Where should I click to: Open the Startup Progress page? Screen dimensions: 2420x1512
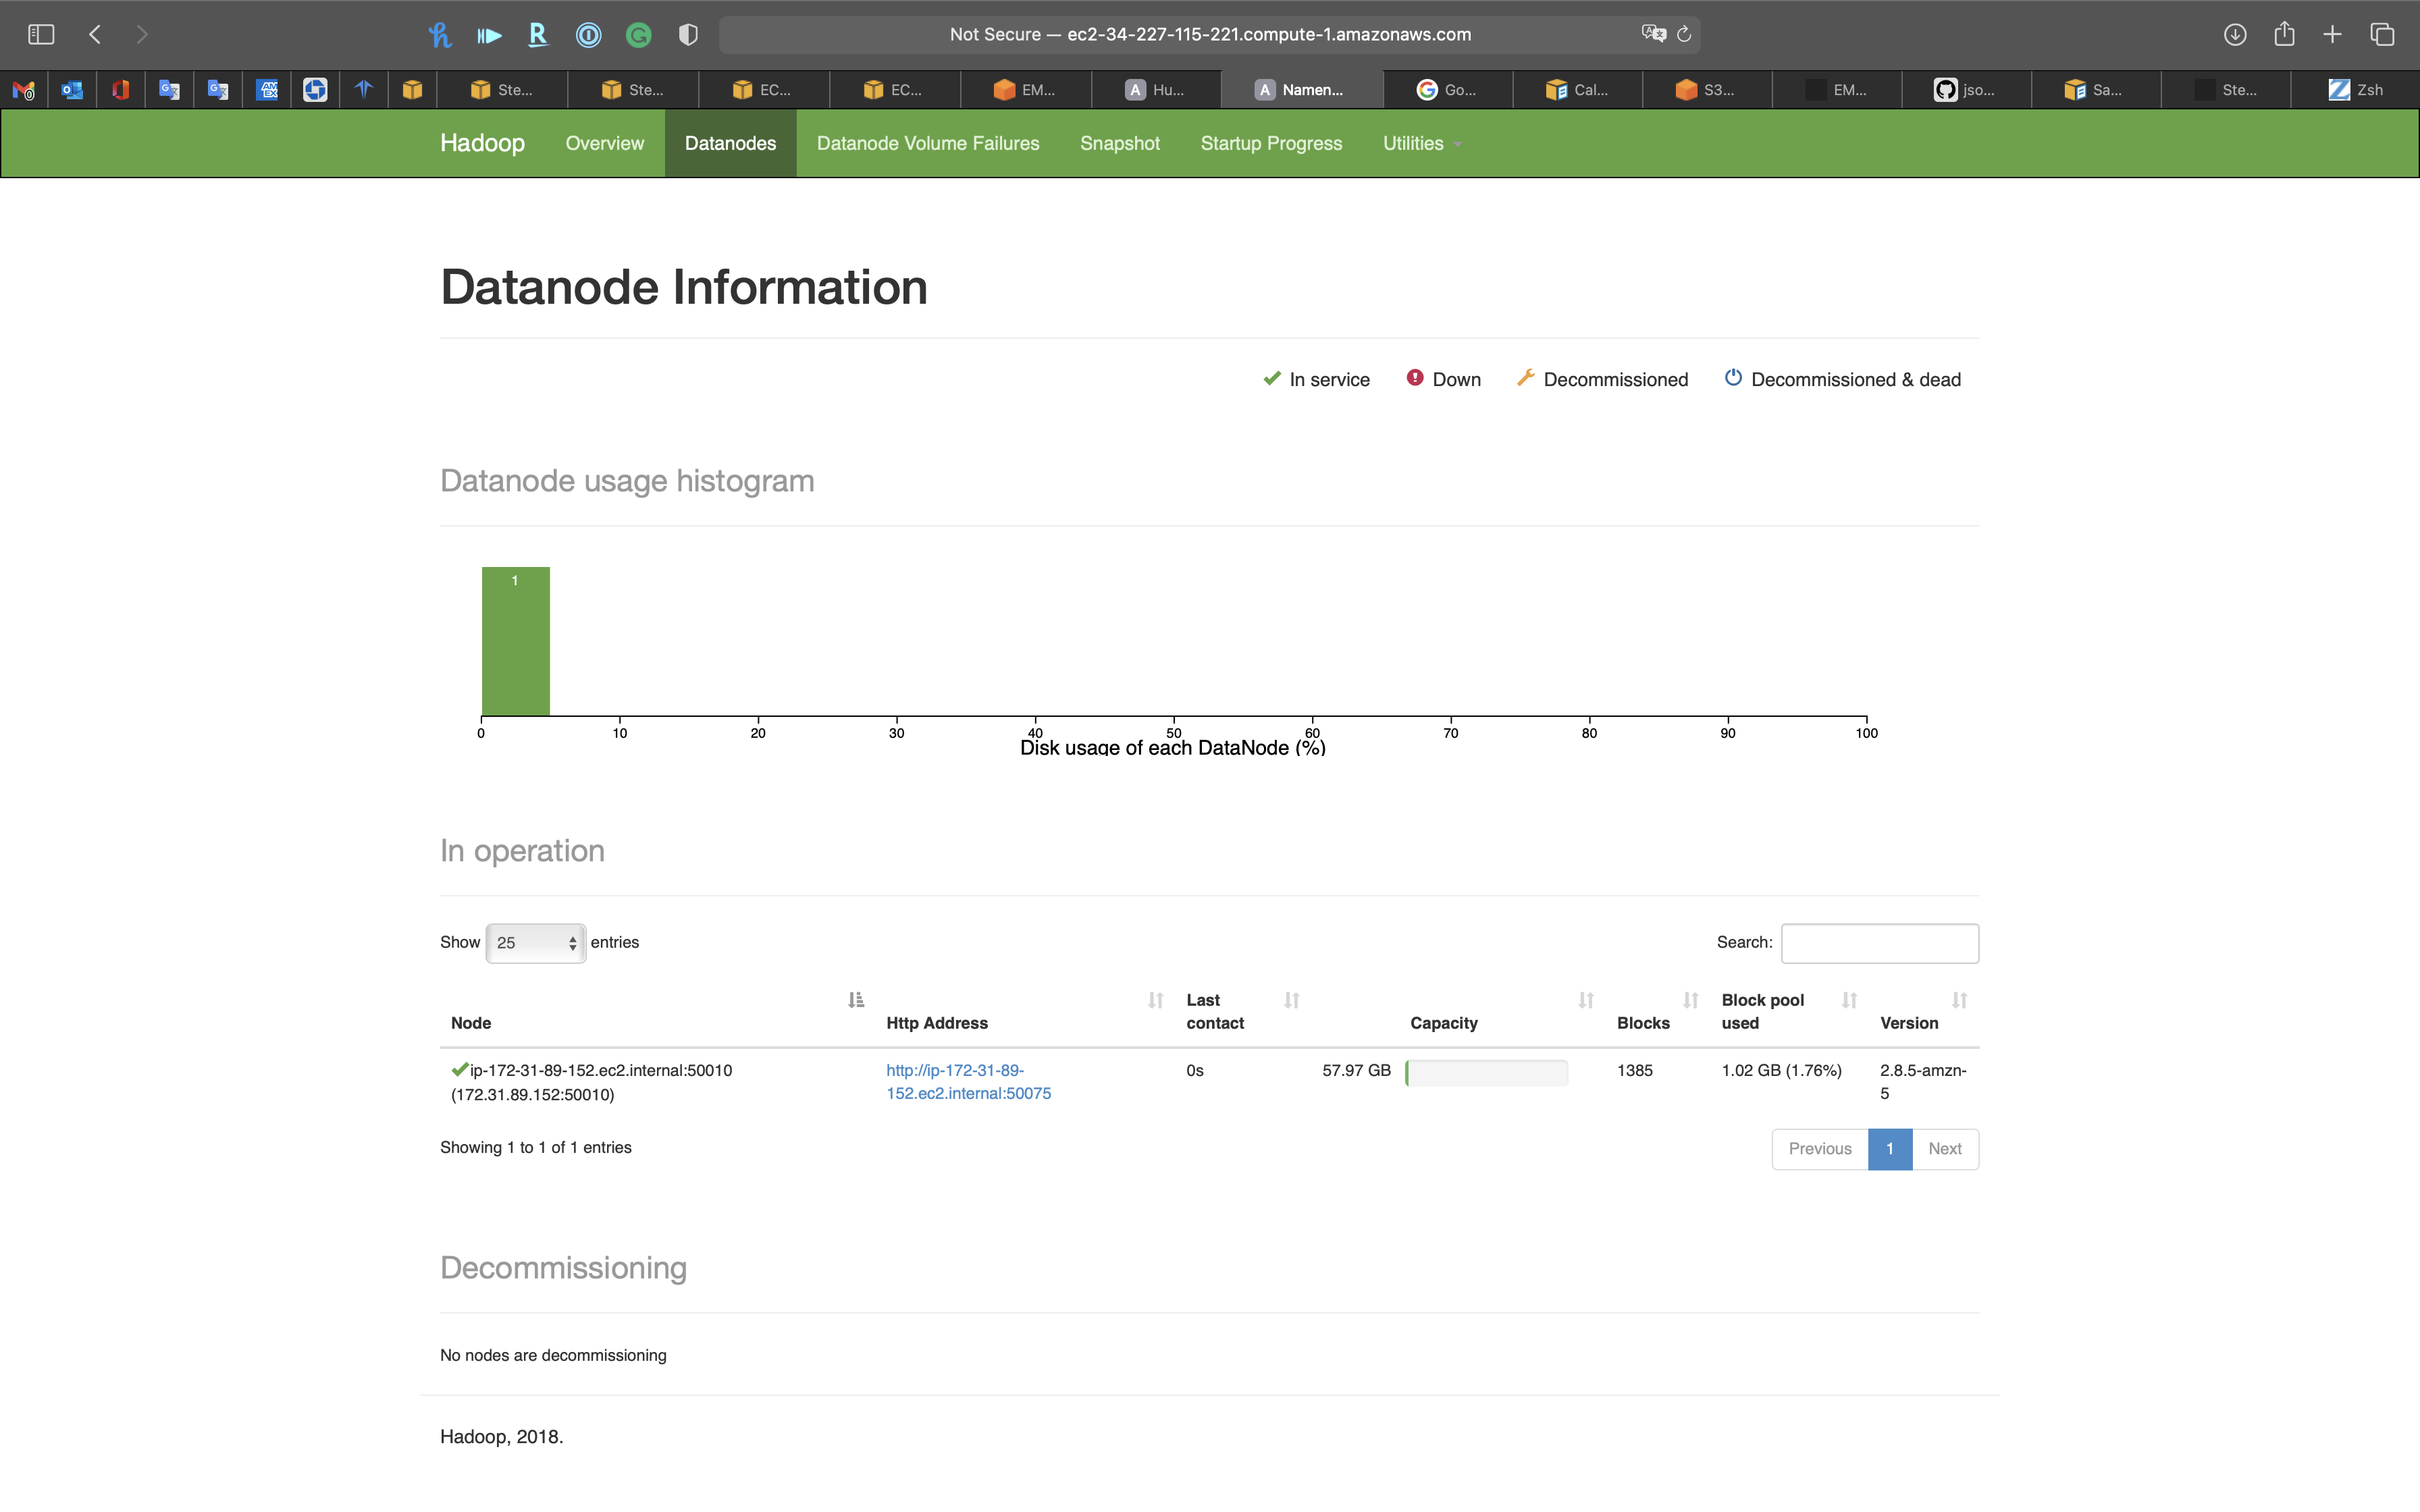point(1270,143)
